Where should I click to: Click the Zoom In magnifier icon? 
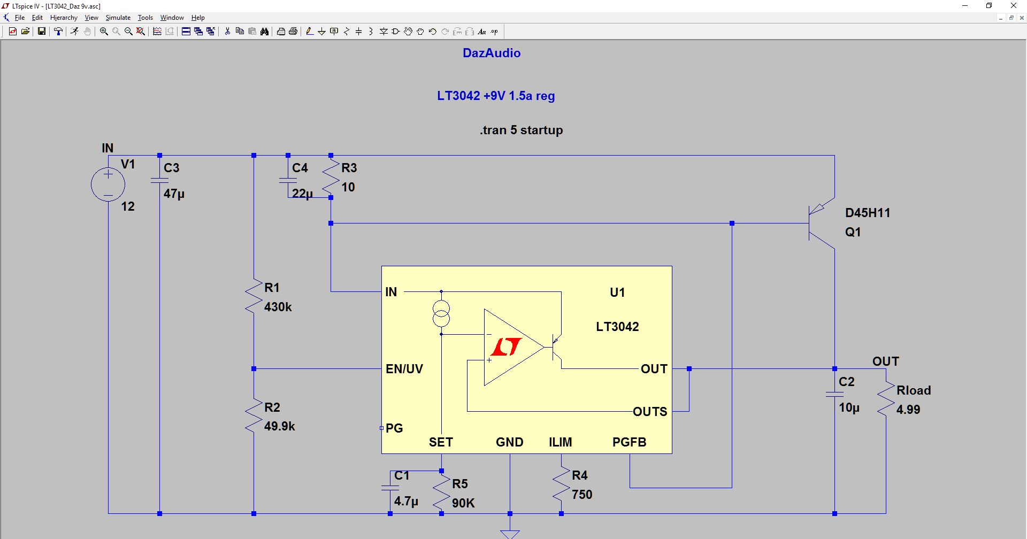click(x=104, y=32)
